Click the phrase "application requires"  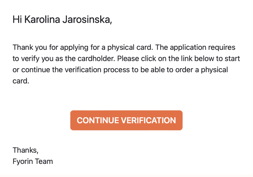[x=203, y=47]
